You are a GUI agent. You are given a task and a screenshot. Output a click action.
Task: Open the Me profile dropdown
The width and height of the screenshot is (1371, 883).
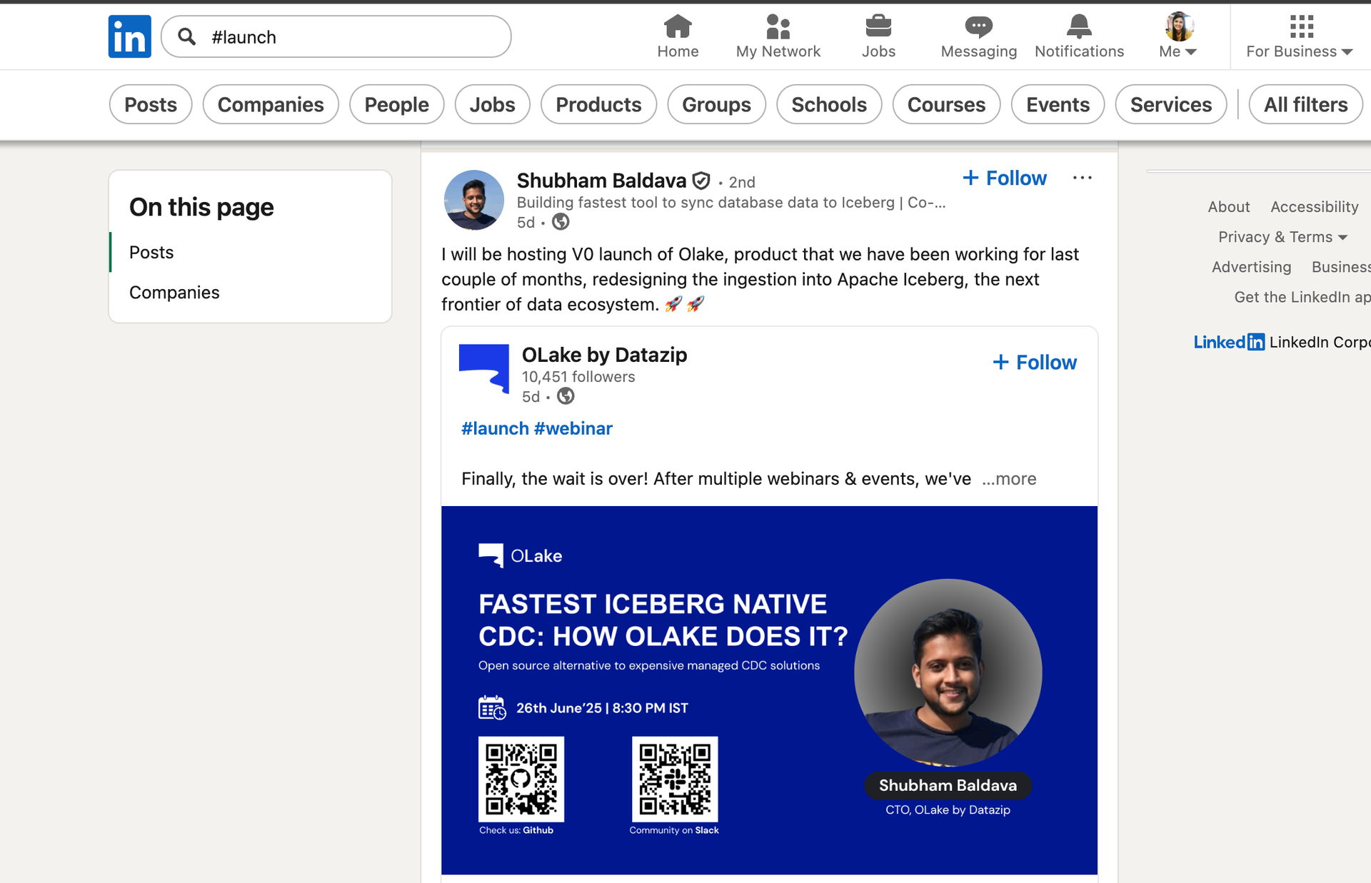click(x=1177, y=36)
